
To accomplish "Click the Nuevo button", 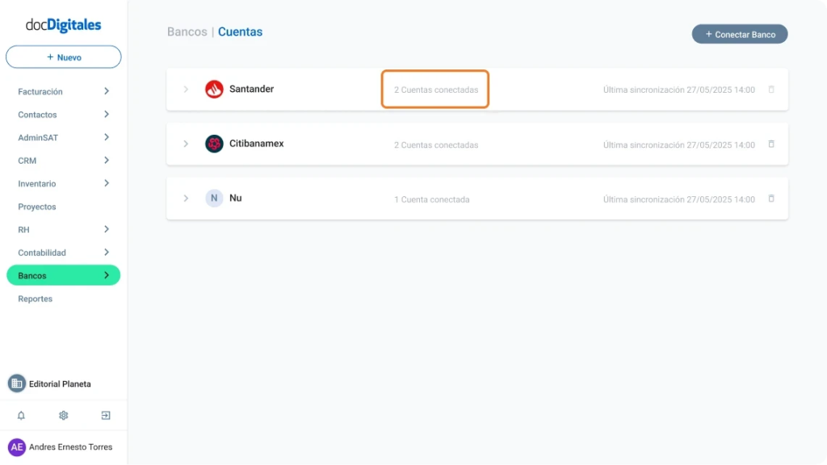I will (x=64, y=57).
